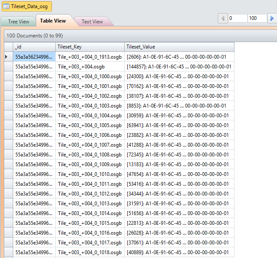Screen dimensions: 277x258
Task: Click the value cell starting with [53416]
Action: (x=180, y=184)
